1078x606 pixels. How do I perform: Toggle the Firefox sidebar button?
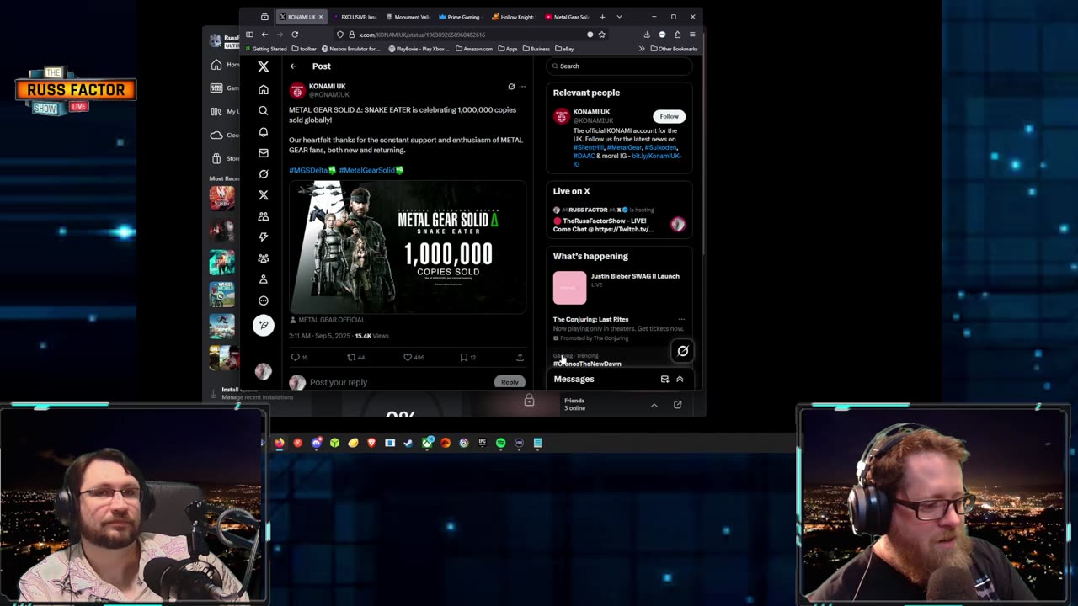(249, 35)
